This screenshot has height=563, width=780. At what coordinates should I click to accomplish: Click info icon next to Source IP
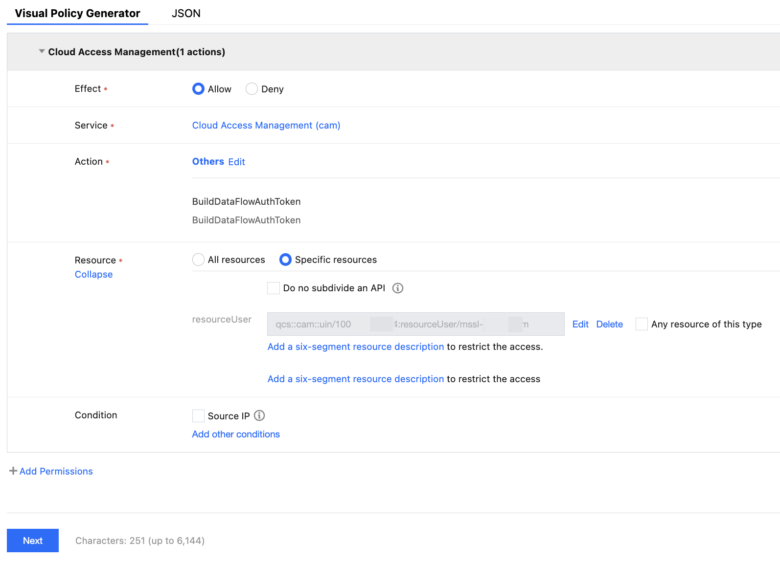pyautogui.click(x=259, y=415)
